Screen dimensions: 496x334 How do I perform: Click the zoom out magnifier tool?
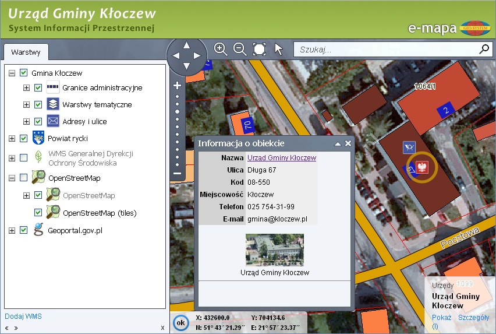coord(240,49)
